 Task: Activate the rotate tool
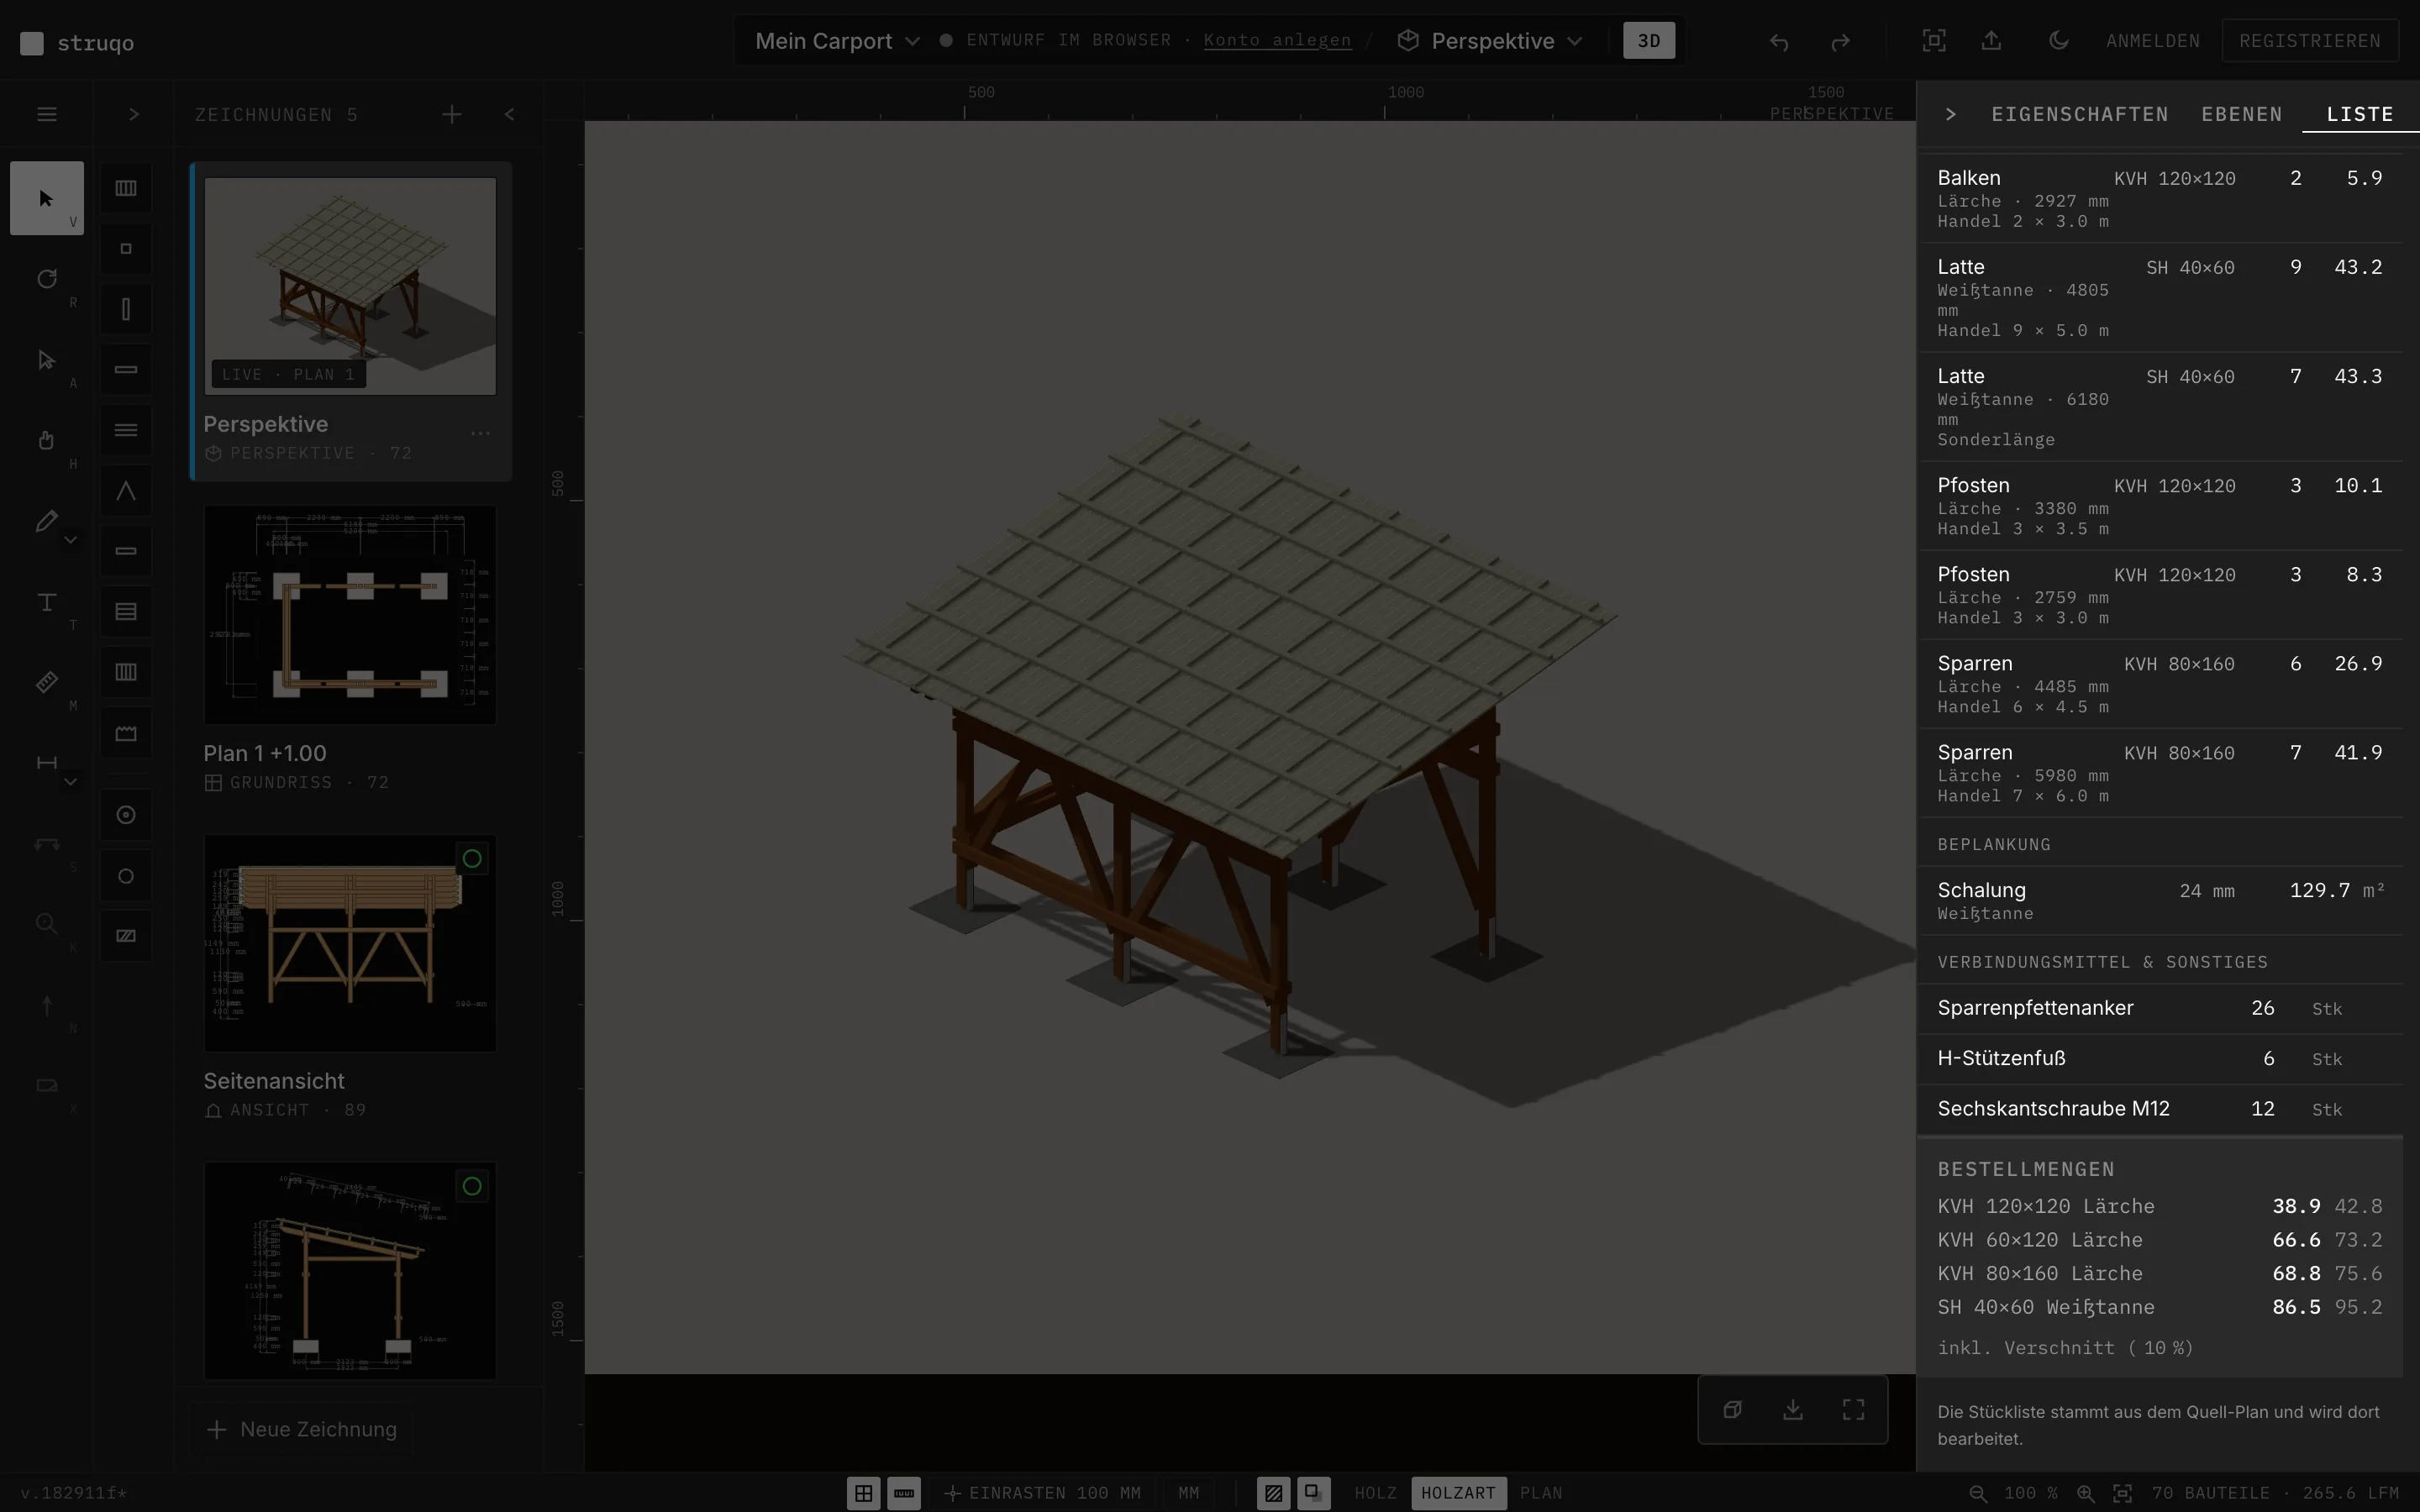pos(46,279)
